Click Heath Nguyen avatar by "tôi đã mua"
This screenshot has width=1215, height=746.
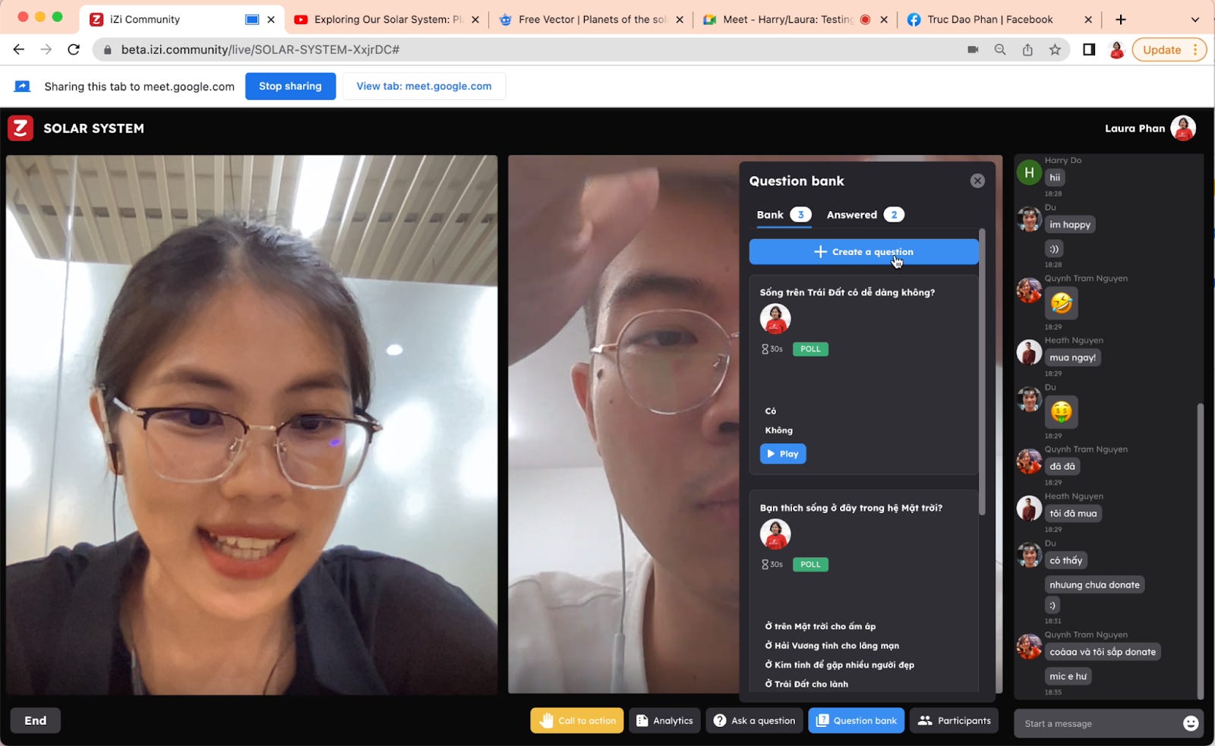1029,508
